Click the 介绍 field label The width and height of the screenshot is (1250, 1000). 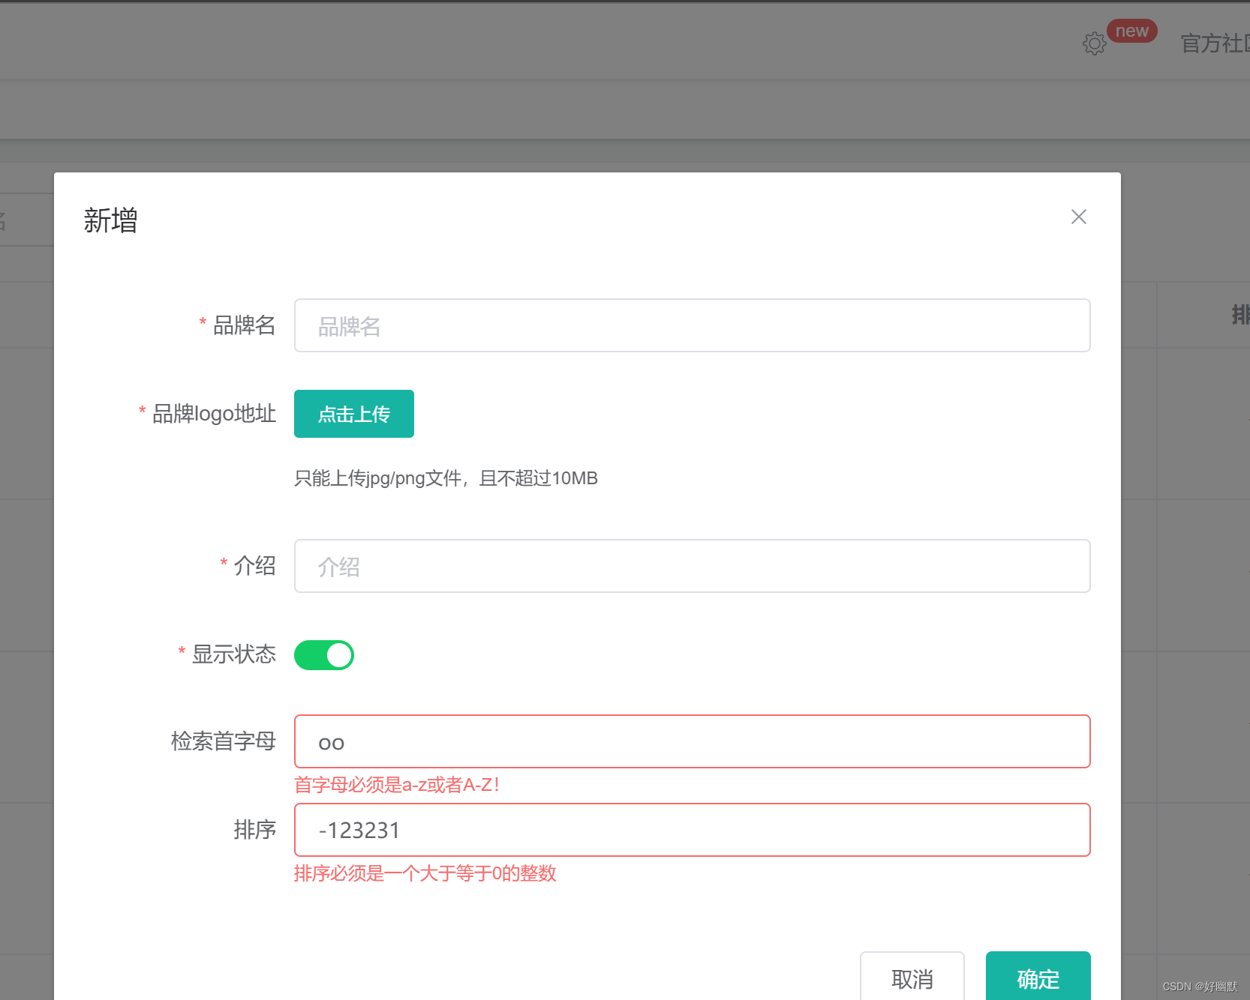(254, 566)
